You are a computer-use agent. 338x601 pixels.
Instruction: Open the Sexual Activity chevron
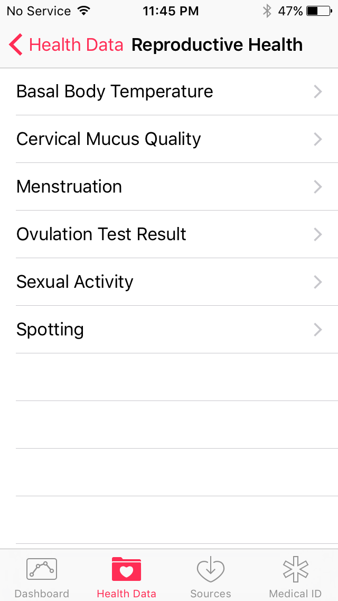[317, 282]
